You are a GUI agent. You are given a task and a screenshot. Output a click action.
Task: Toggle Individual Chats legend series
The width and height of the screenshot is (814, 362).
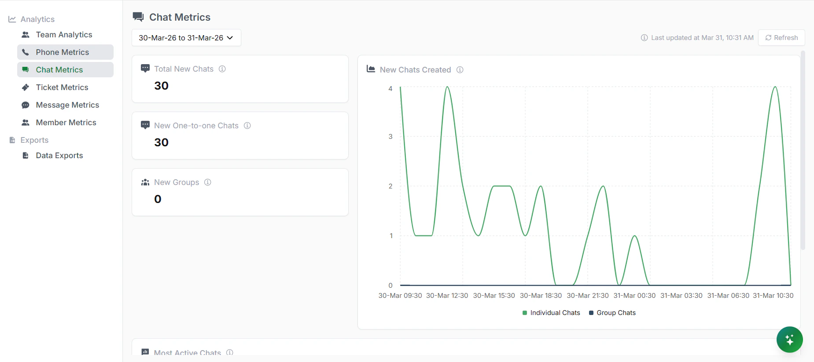(551, 313)
